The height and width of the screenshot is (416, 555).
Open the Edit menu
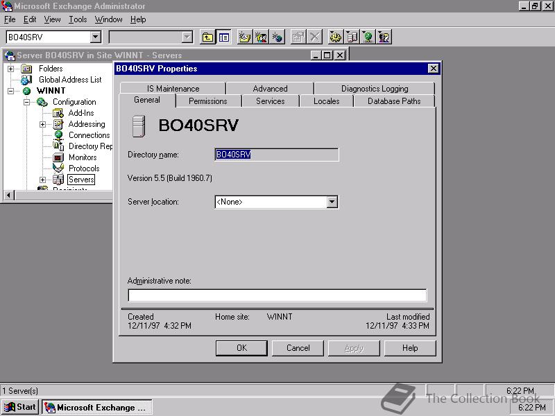click(x=30, y=19)
